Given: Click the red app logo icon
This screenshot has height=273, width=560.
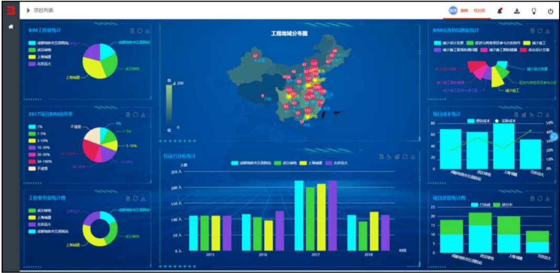Looking at the screenshot, I should point(10,10).
